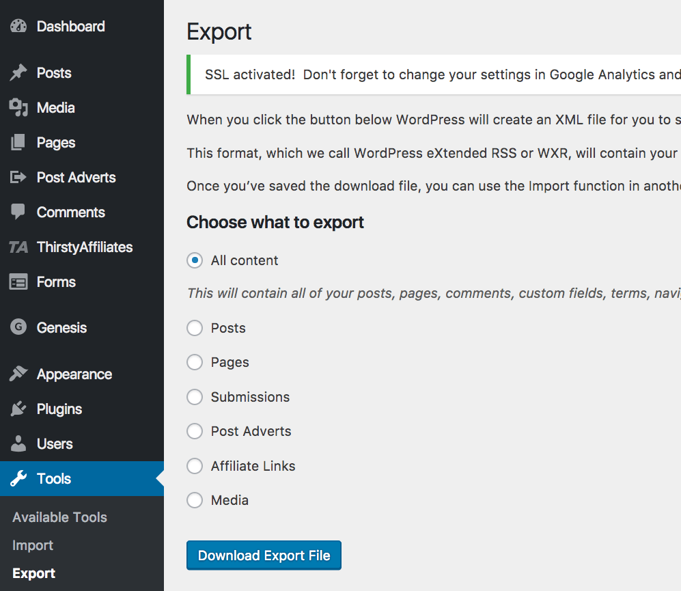The image size is (681, 591).
Task: Click the Dashboard gauge icon
Action: [x=18, y=27]
